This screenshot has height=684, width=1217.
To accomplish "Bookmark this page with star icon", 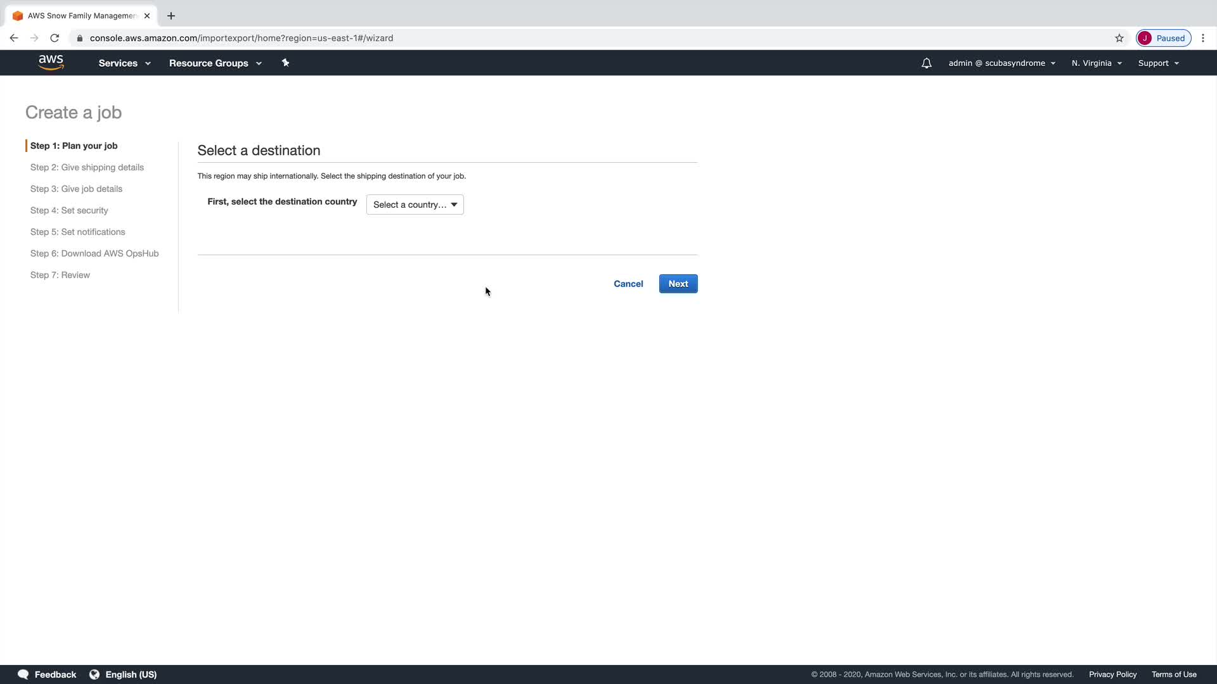I will pyautogui.click(x=1119, y=38).
